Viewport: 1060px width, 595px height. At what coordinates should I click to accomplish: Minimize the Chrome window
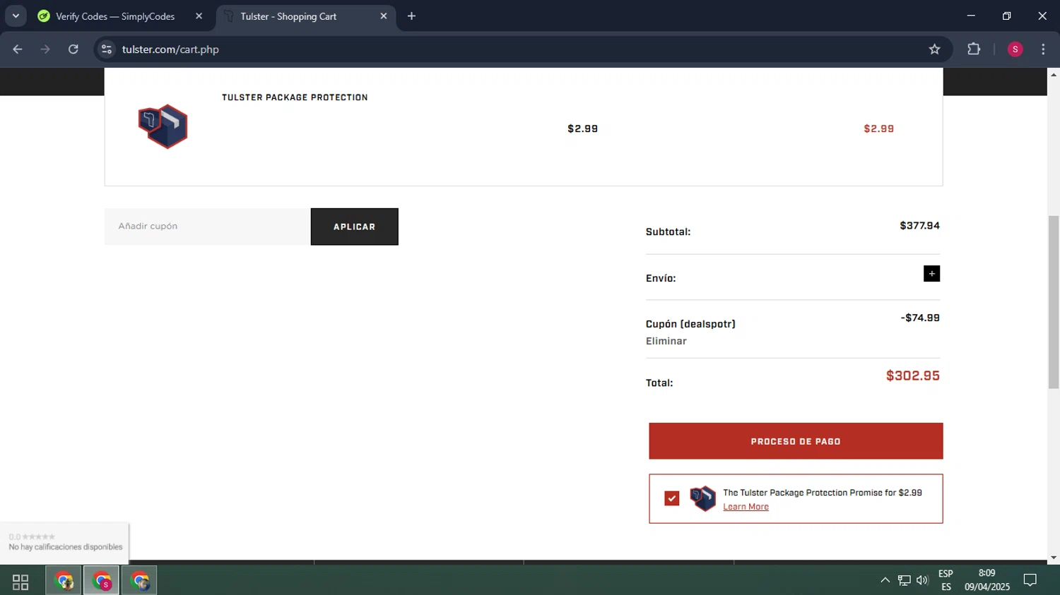pos(971,16)
